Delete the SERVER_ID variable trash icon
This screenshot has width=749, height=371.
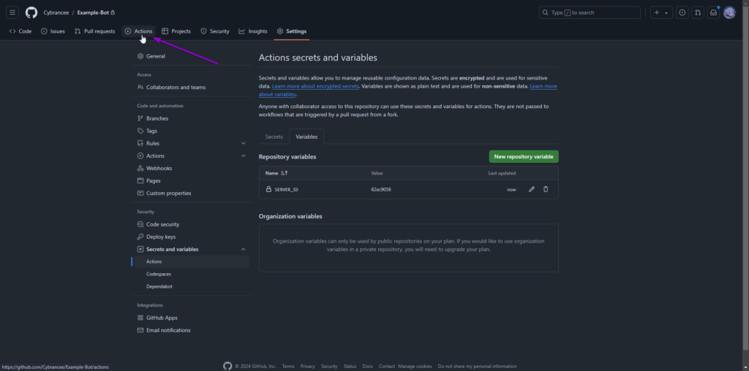click(546, 189)
